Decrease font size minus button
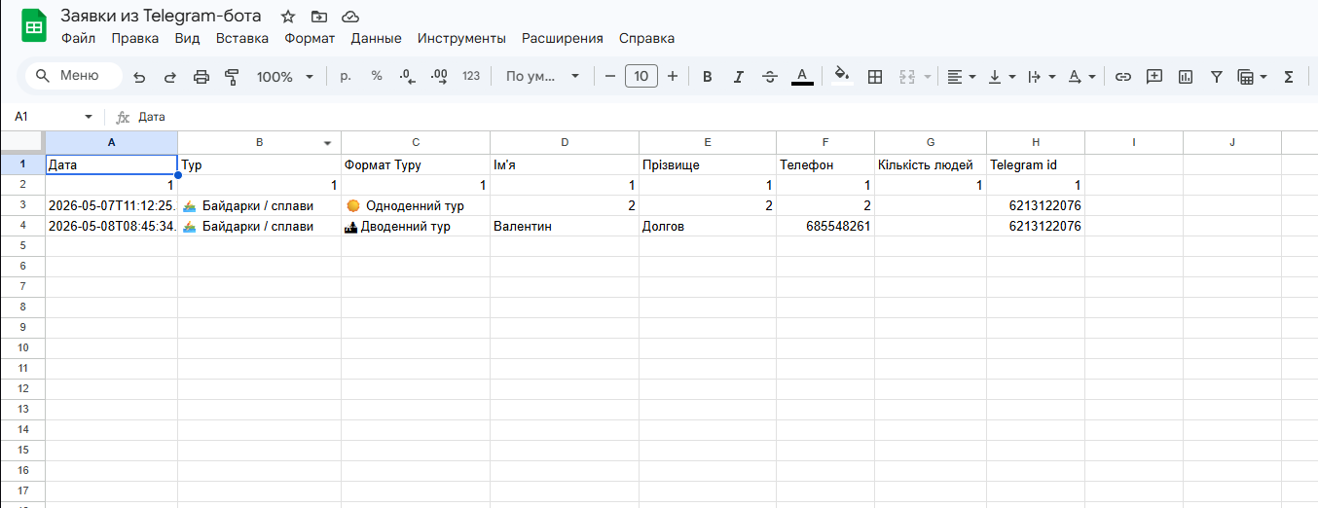The image size is (1318, 508). 610,76
